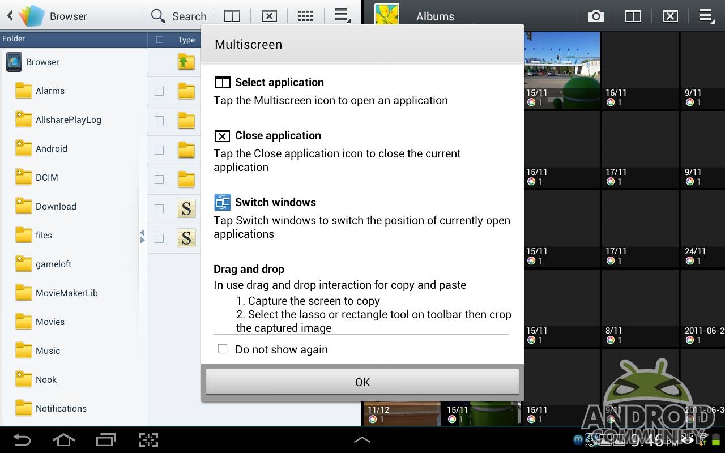Viewport: 725px width, 453px height.
Task: Open the files folder
Action: coord(33,235)
